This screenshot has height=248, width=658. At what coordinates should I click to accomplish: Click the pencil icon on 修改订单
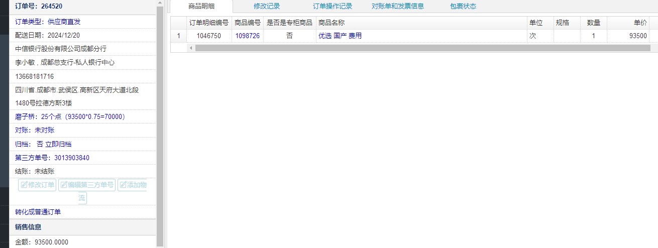click(24, 185)
